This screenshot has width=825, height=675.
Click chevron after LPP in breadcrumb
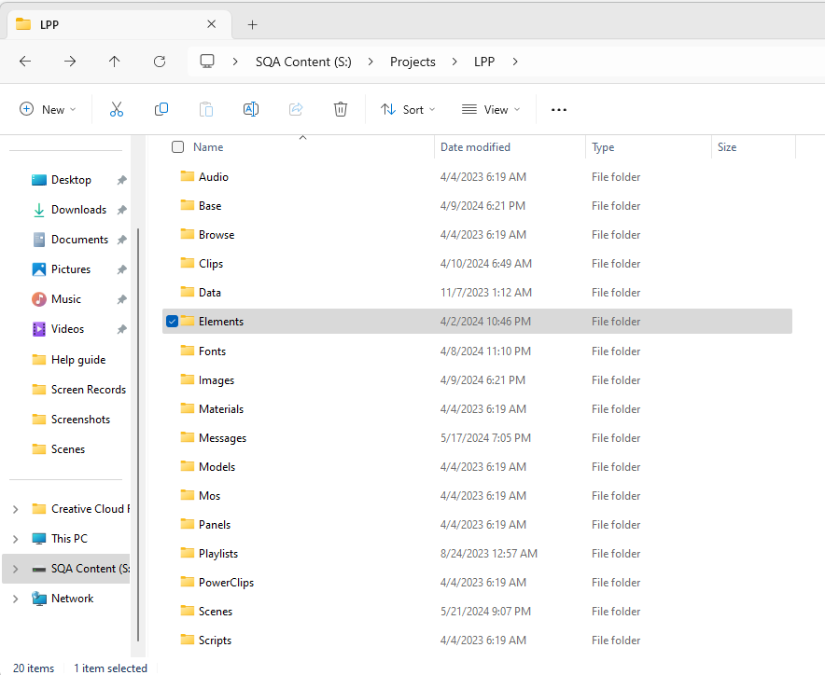click(x=515, y=62)
